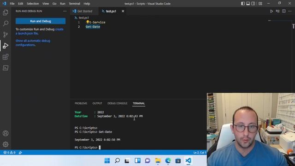295x166 pixels.
Task: Select the Run and Debug activity icon
Action: click(x=6, y=46)
